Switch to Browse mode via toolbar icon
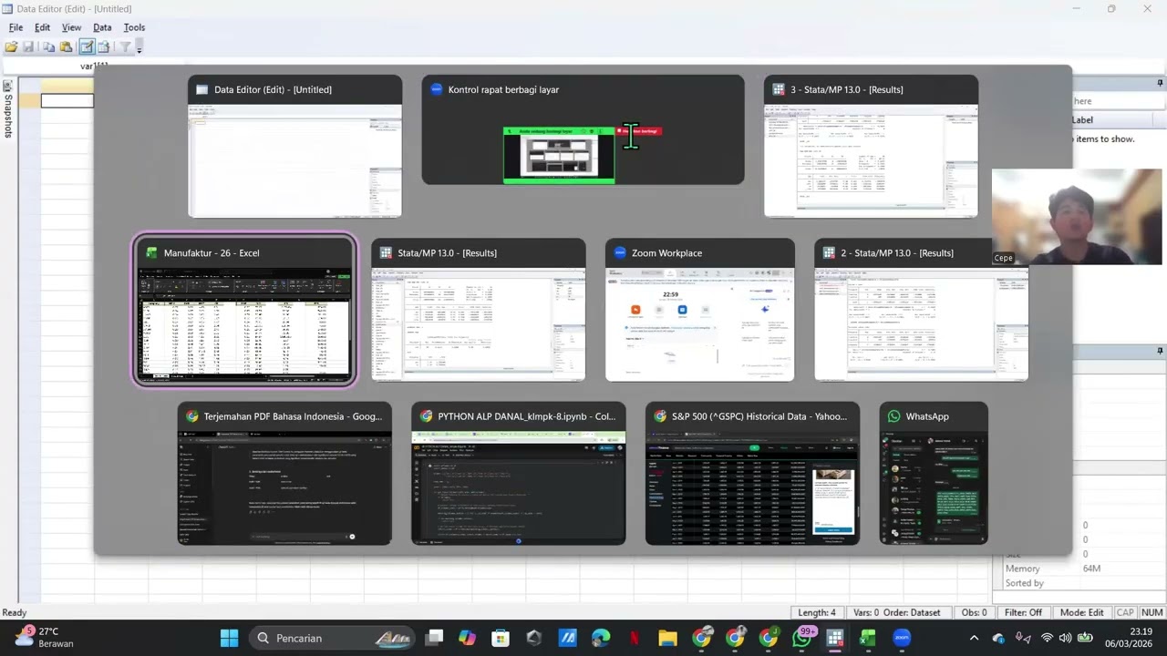The height and width of the screenshot is (656, 1167). pyautogui.click(x=104, y=46)
